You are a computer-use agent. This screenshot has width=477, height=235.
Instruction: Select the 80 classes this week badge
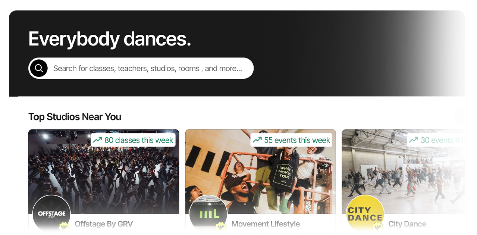(x=133, y=140)
